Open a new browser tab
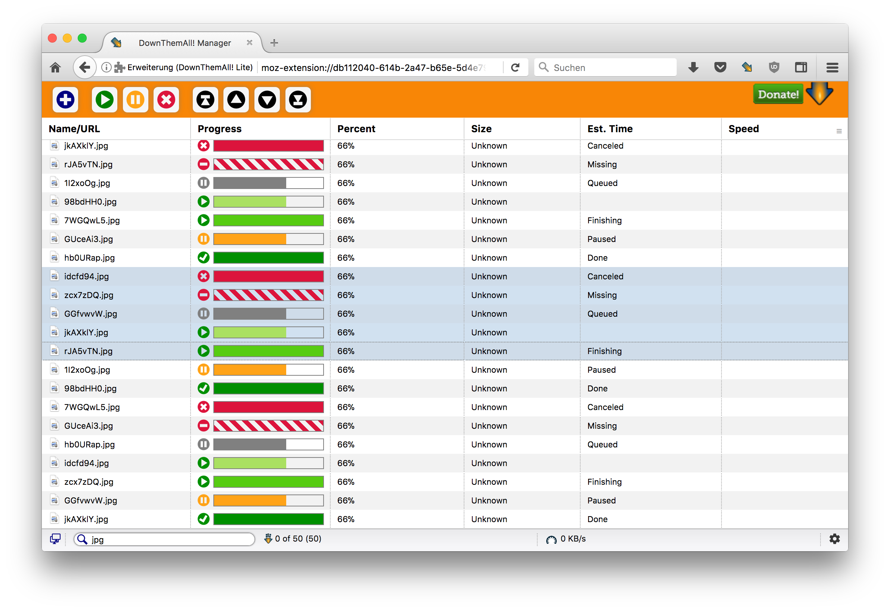The height and width of the screenshot is (611, 890). coord(274,43)
